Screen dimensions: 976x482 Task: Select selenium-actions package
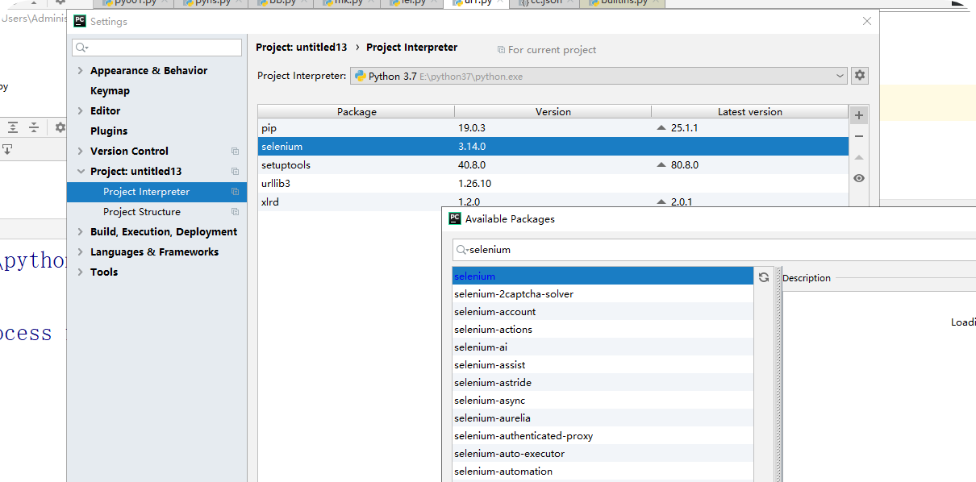(603, 330)
